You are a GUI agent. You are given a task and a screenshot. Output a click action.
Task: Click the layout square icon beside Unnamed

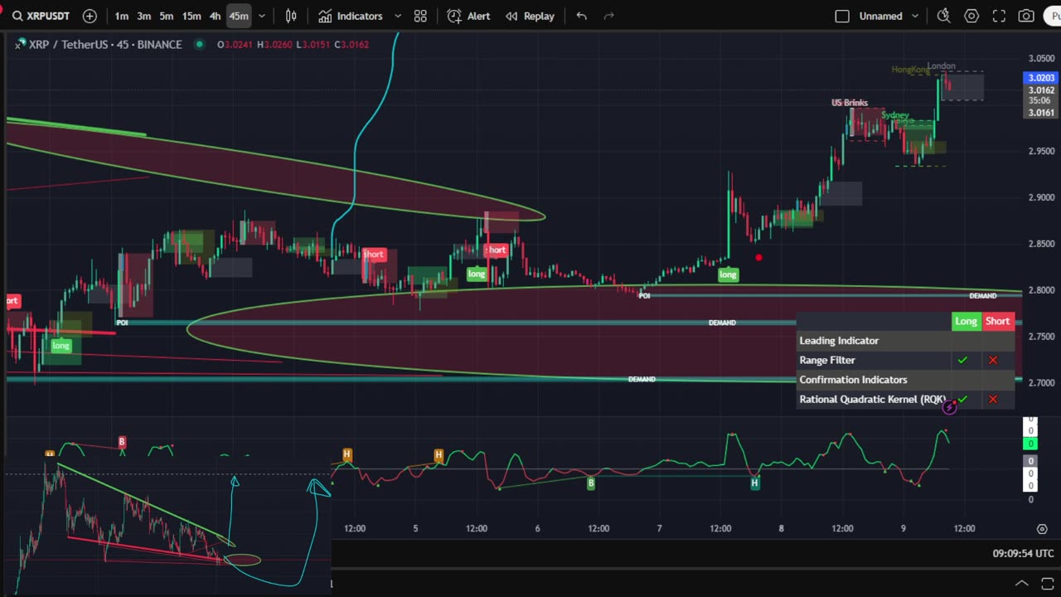(x=842, y=16)
